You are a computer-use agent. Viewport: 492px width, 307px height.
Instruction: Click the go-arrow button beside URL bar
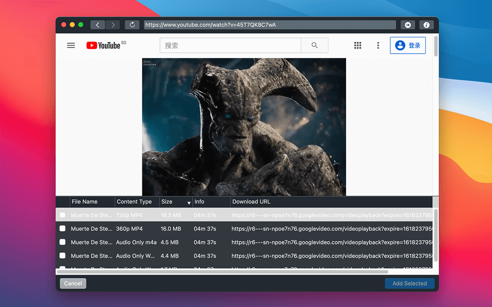point(408,25)
